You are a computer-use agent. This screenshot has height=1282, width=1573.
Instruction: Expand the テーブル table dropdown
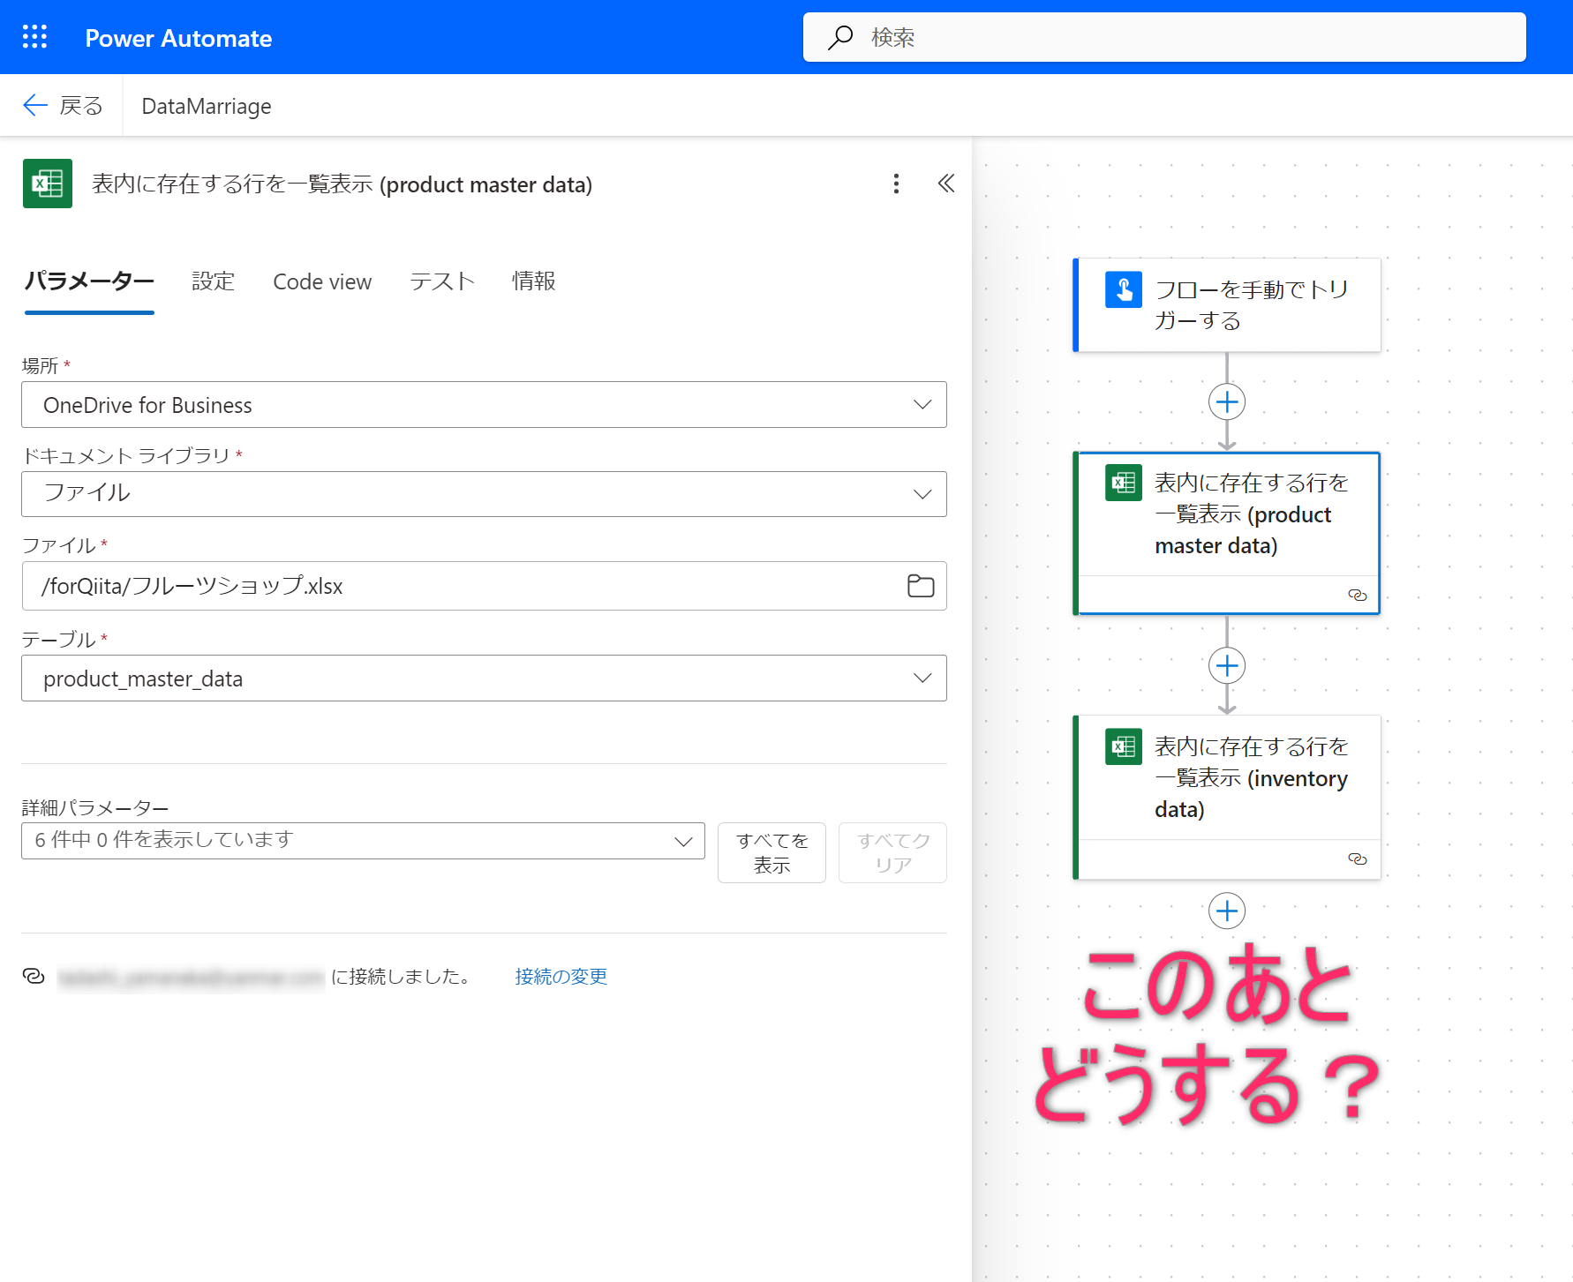(484, 678)
